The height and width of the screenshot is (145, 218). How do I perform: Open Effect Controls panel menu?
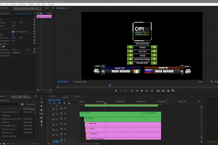pos(41,8)
